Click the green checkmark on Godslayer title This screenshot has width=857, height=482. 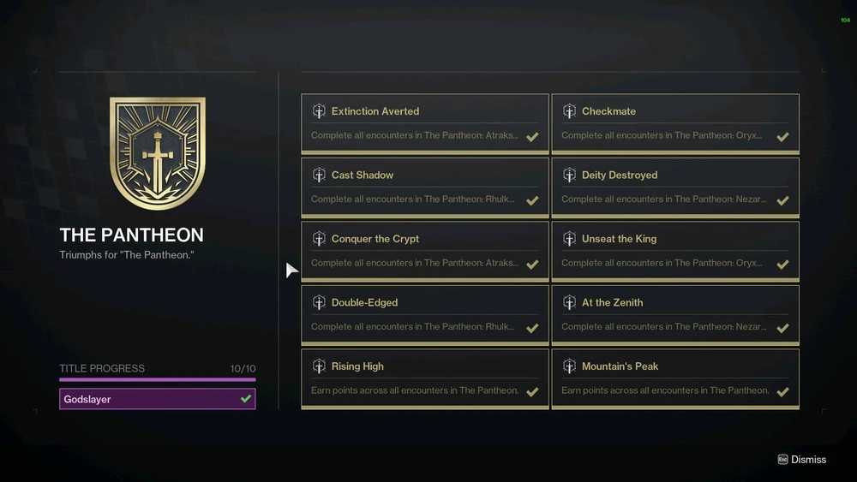[x=246, y=398]
